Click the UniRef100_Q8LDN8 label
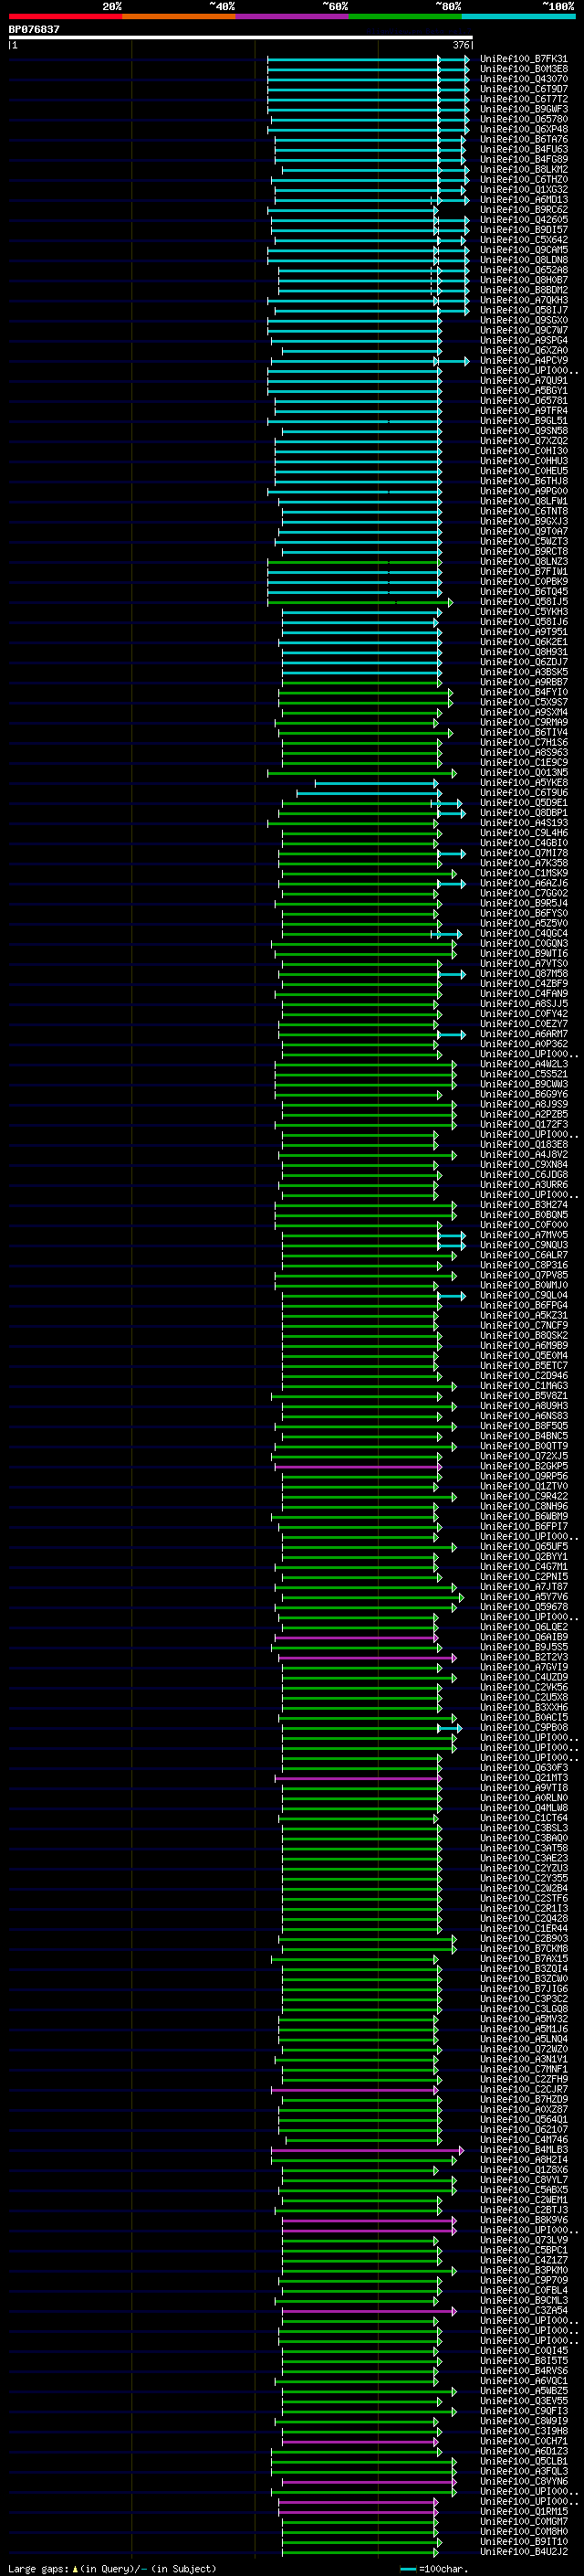Viewport: 584px width, 2576px height. 523,260
